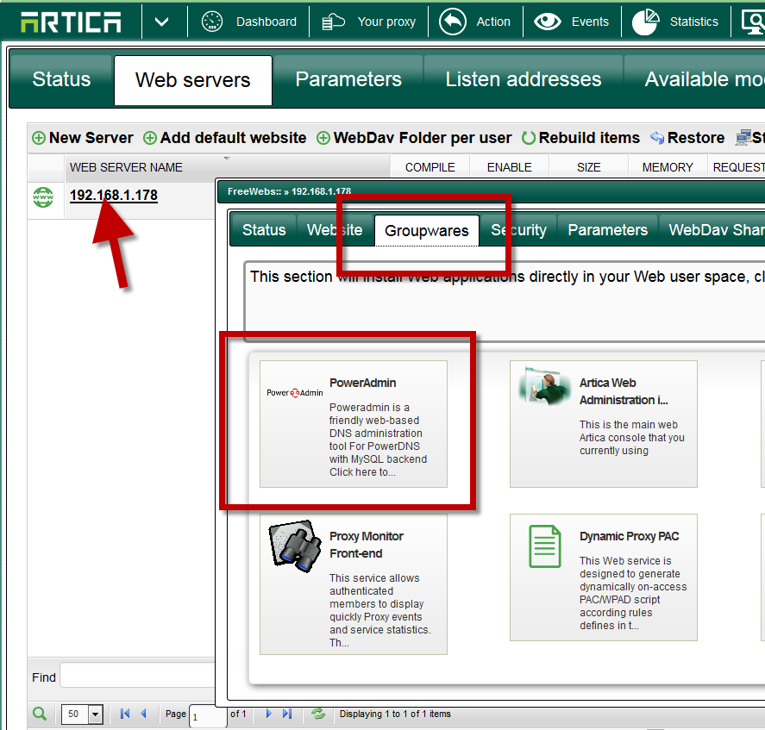Click the PowerAdmin logo icon
Image resolution: width=765 pixels, height=730 pixels.
295,392
